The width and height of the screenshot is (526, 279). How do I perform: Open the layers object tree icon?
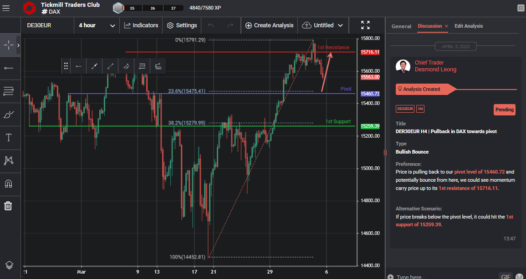tap(9, 265)
